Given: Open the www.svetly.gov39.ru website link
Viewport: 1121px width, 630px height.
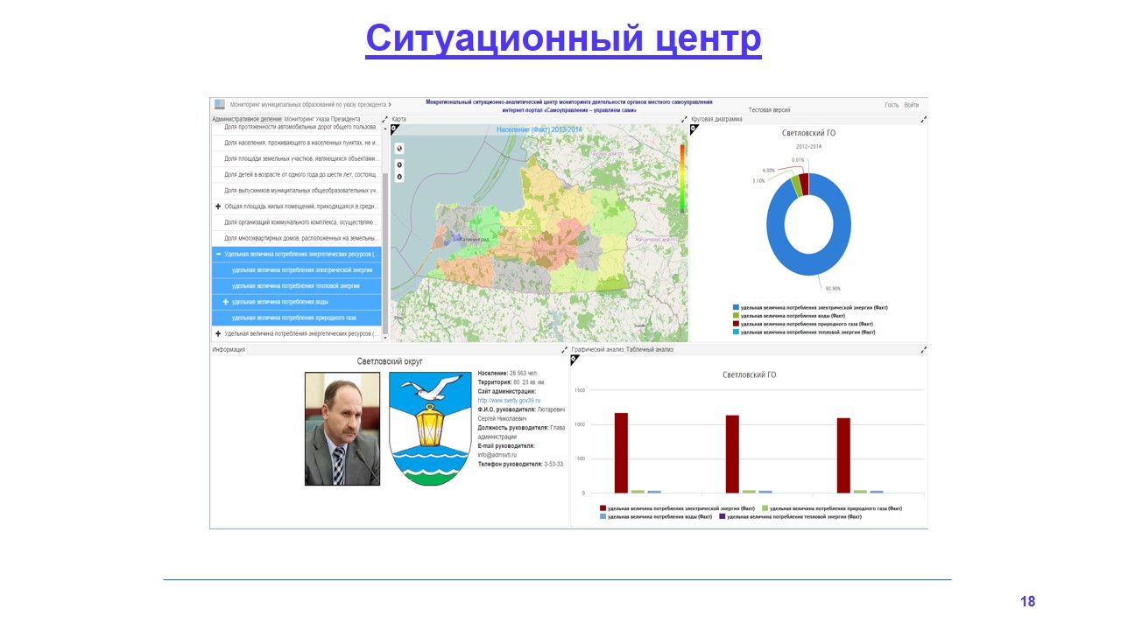Looking at the screenshot, I should pyautogui.click(x=509, y=400).
